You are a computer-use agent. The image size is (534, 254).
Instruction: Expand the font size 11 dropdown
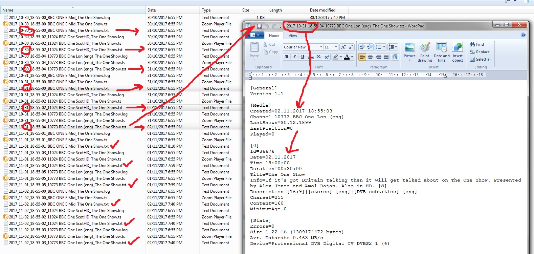coord(336,47)
